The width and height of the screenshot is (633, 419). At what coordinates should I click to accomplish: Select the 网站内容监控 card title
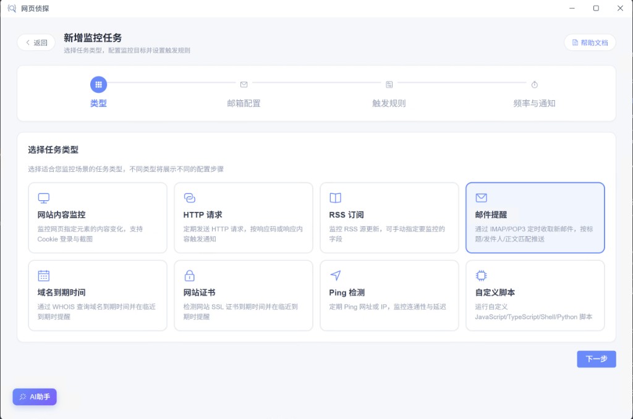tap(61, 214)
